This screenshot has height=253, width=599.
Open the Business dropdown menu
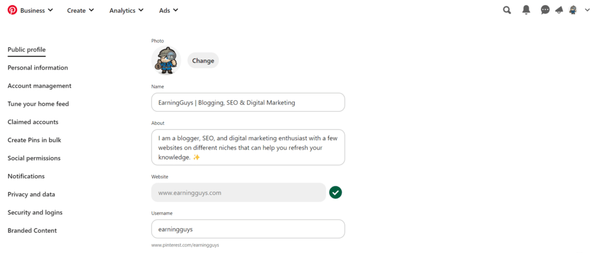tap(37, 11)
